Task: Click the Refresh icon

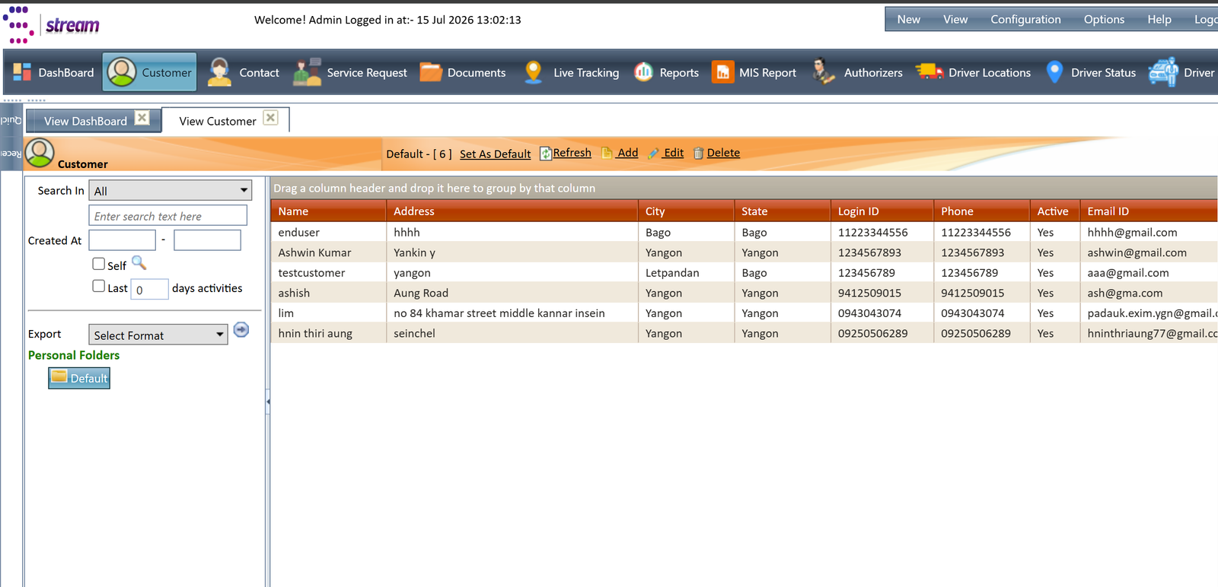Action: point(545,154)
